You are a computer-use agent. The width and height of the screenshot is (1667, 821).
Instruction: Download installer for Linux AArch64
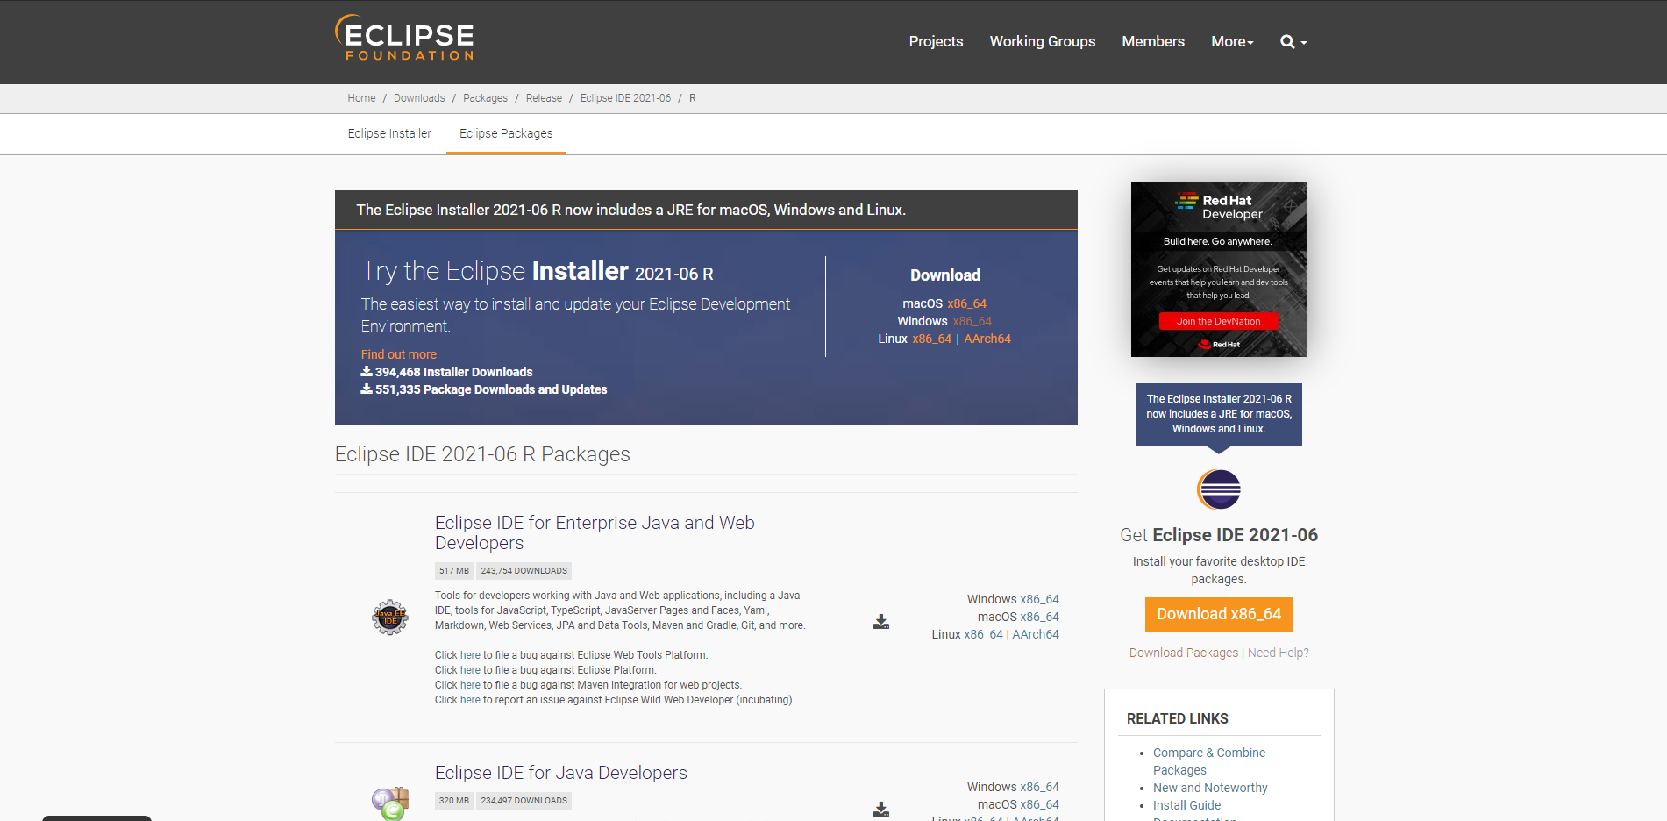point(987,339)
